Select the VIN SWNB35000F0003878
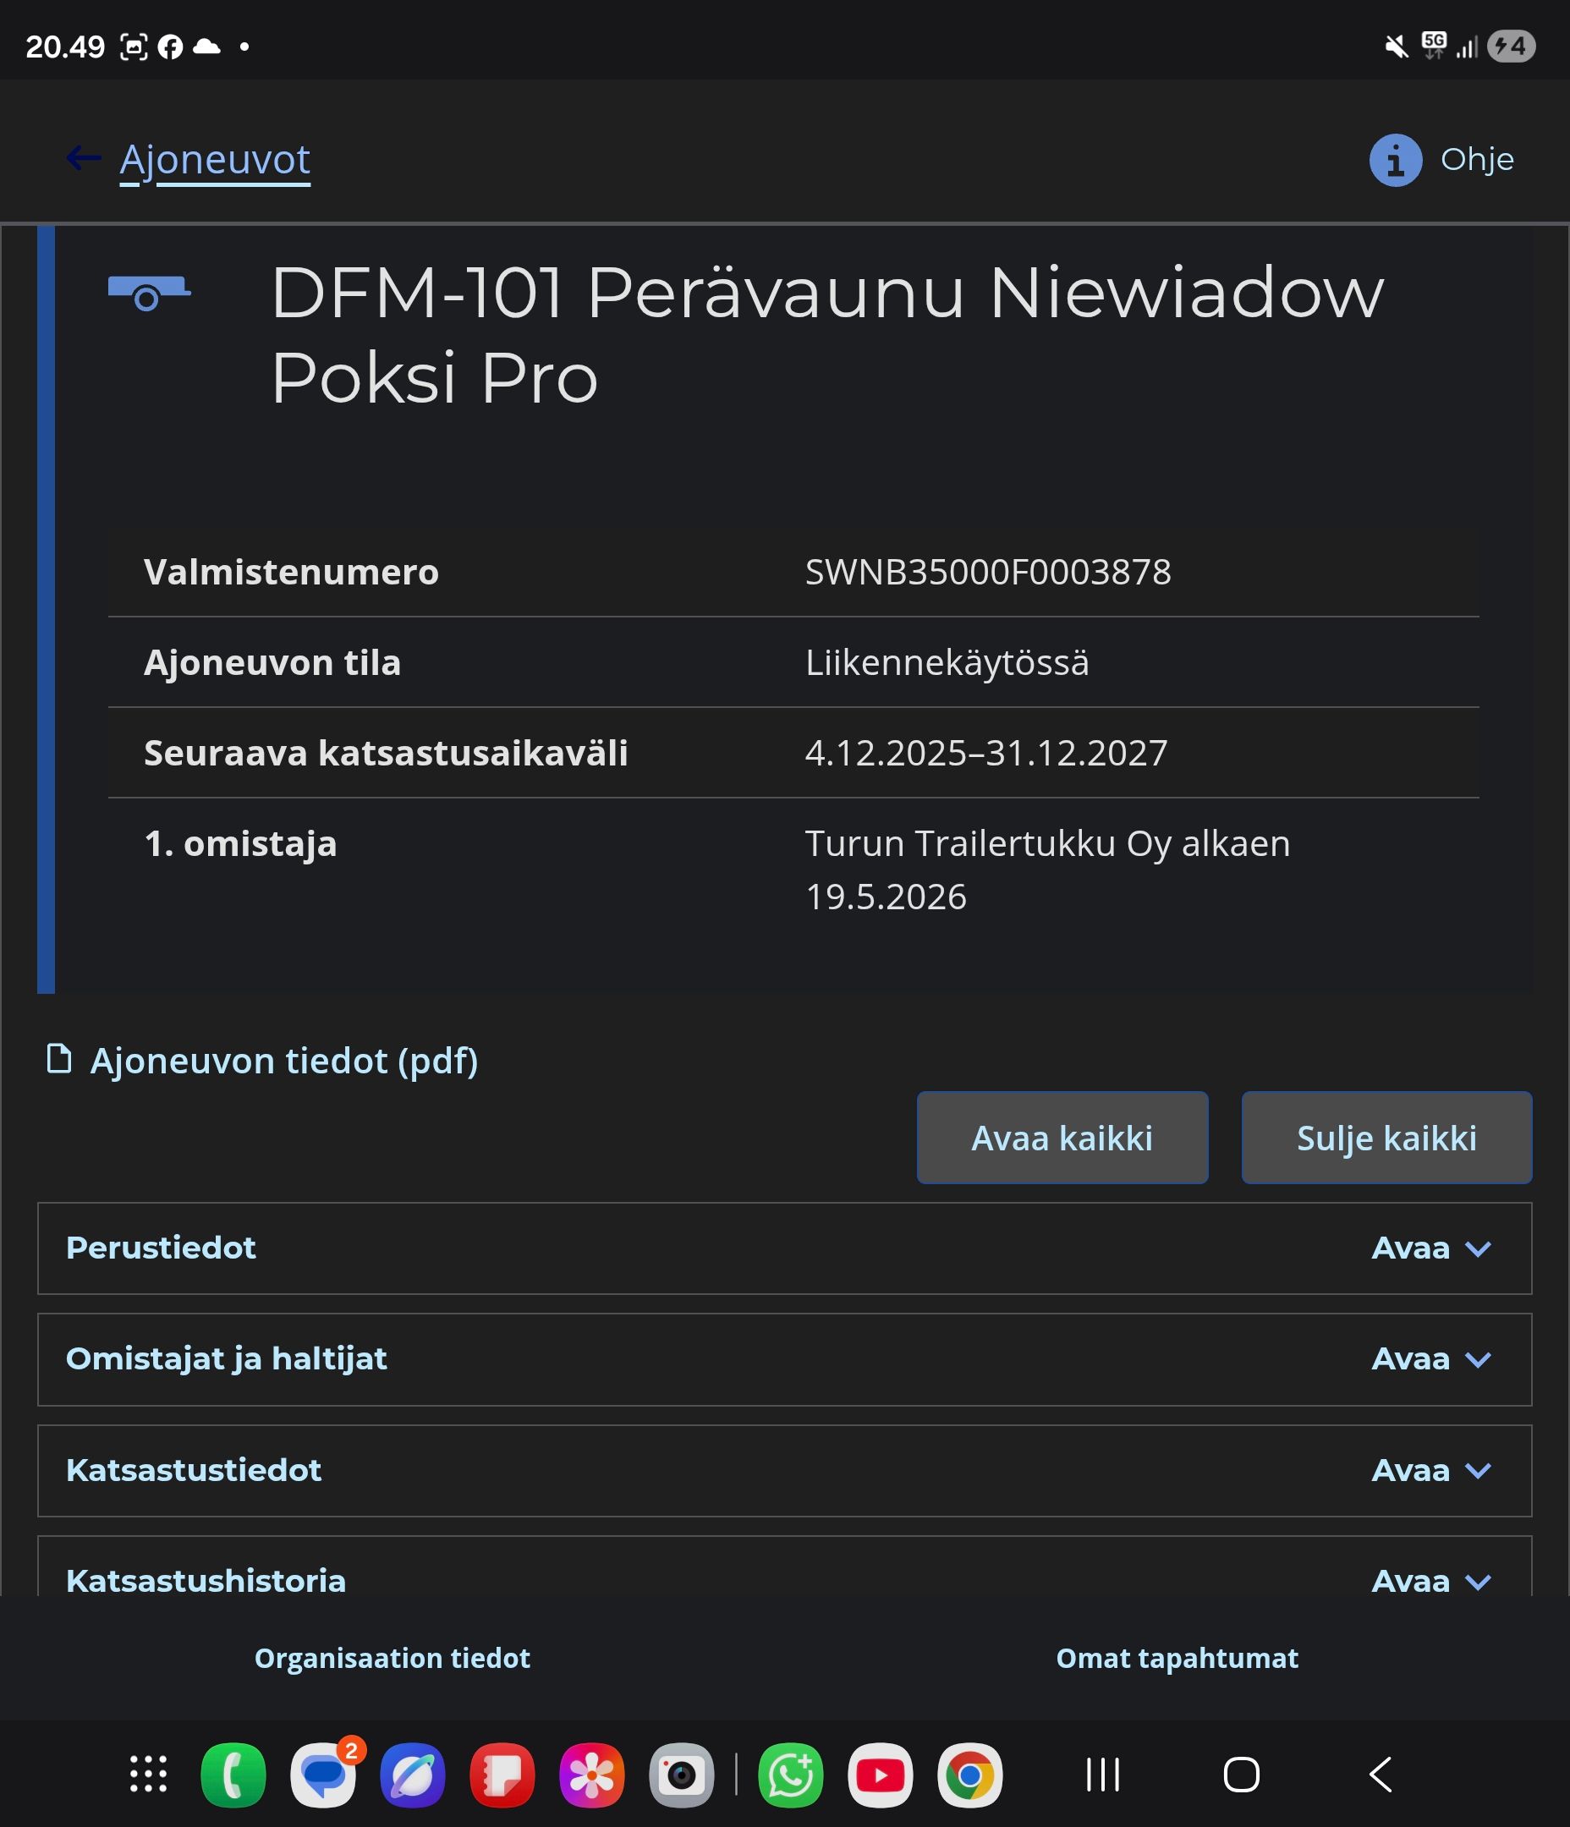Image resolution: width=1570 pixels, height=1827 pixels. point(988,572)
